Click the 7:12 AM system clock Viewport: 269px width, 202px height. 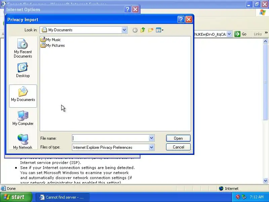coord(257,197)
